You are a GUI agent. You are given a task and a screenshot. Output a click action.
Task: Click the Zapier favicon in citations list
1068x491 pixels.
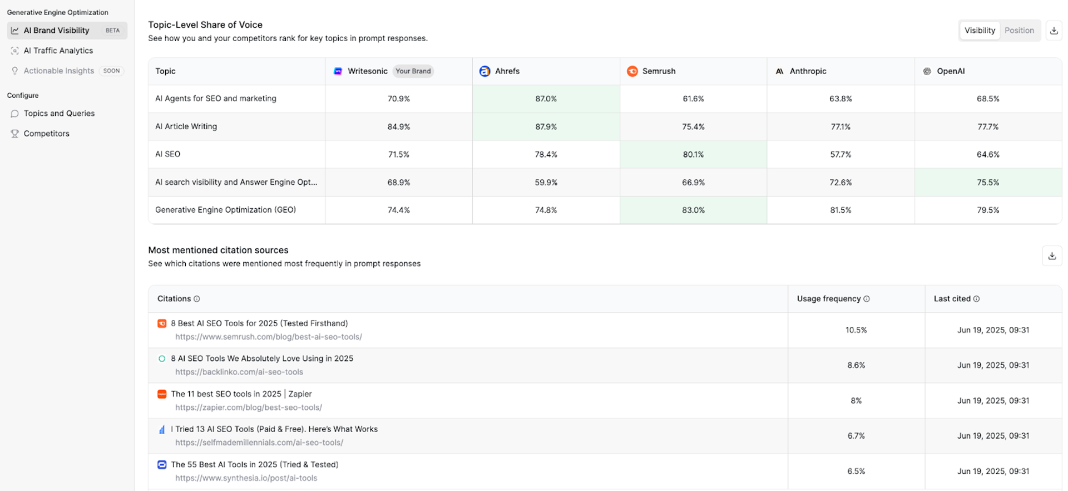(162, 394)
